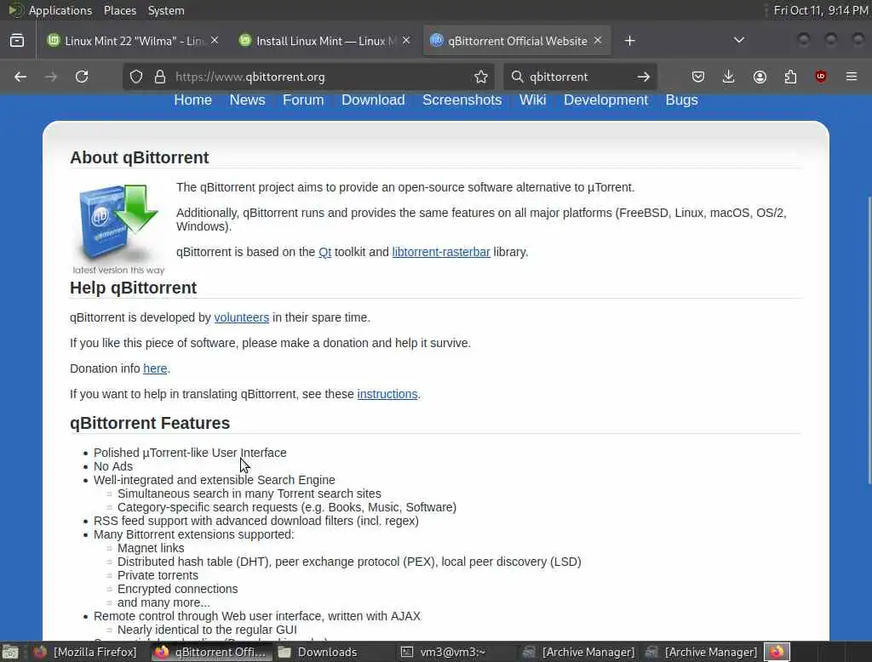
Task: Select qBittorrent Offi... taskbar window
Action: pos(211,652)
